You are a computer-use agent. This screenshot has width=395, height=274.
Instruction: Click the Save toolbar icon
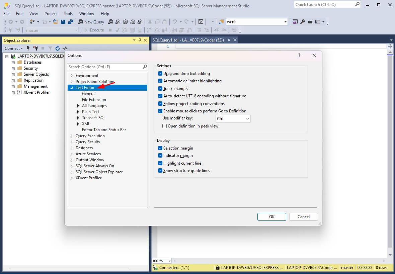pyautogui.click(x=63, y=21)
